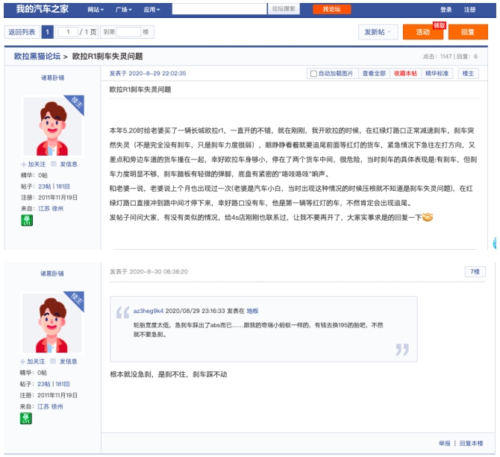Click 回复本楼 link
The width and height of the screenshot is (500, 457).
coord(471,444)
